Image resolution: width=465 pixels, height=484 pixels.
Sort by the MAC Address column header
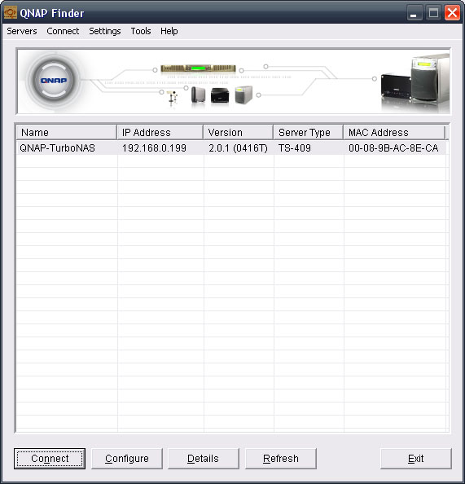tap(394, 133)
